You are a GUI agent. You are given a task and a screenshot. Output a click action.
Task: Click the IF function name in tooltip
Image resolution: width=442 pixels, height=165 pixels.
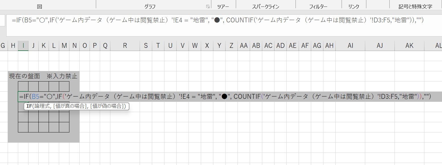[29, 106]
